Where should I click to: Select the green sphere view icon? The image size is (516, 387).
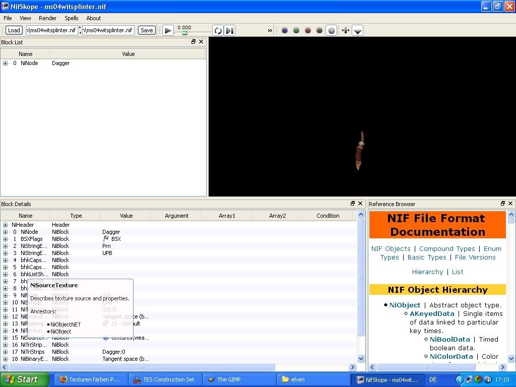coord(296,30)
